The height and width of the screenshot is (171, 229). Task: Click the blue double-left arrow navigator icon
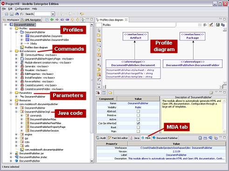[x=62, y=20]
